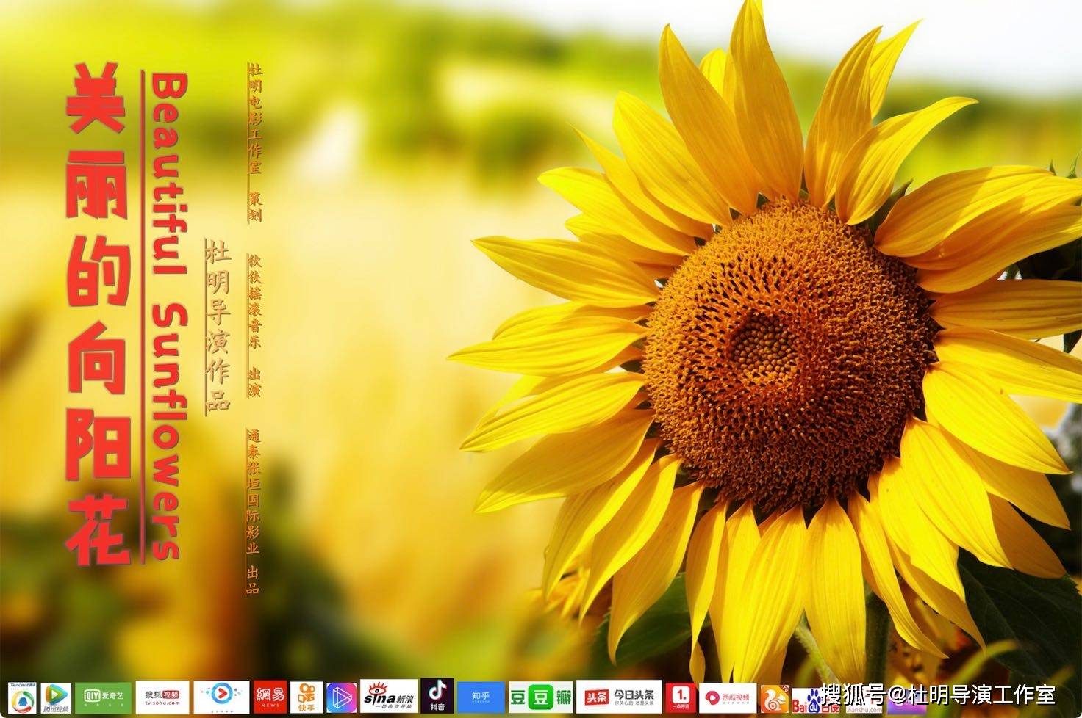This screenshot has width=1082, height=718.
Task: Click the Tencent QQ penguin logo
Action: tap(22, 697)
